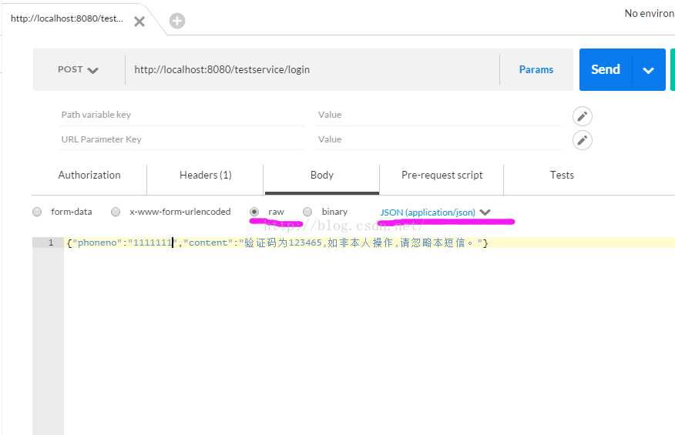
Task: Close the localhost:8080 request tab
Action: coord(139,22)
